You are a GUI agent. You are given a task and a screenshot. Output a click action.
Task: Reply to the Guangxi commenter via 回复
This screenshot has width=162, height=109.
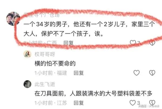coord(69,43)
